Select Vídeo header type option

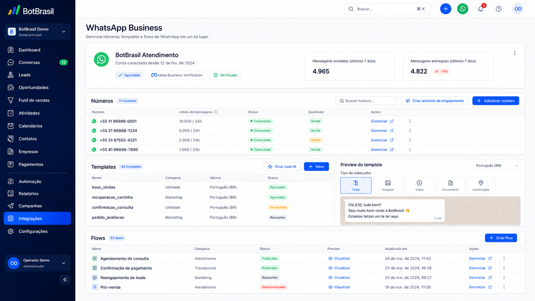[420, 186]
